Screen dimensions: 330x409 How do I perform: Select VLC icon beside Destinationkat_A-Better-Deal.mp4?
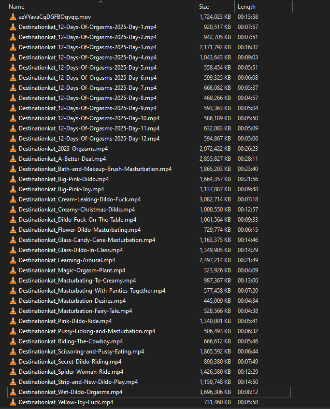click(13, 159)
